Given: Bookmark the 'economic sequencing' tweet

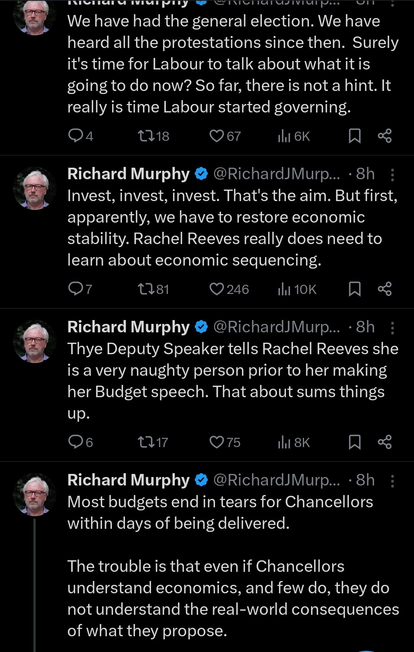Looking at the screenshot, I should [x=355, y=289].
